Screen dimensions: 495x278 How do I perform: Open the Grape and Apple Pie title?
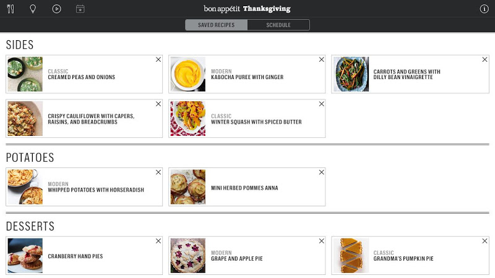(237, 259)
